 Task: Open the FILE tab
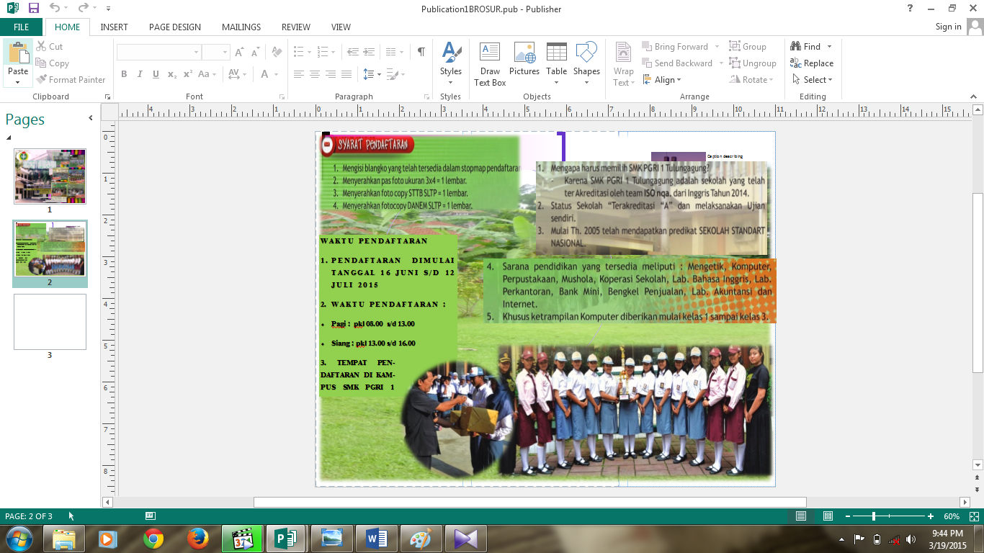point(22,27)
